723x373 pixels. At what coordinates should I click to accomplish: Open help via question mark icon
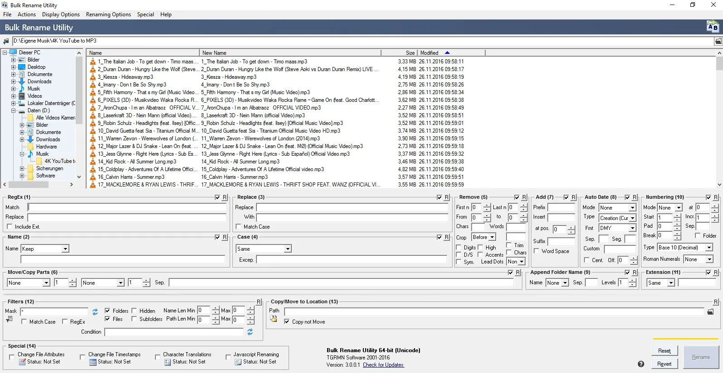coord(641,364)
